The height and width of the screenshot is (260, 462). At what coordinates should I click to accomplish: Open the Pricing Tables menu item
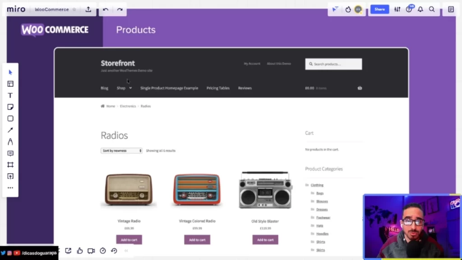pos(218,88)
